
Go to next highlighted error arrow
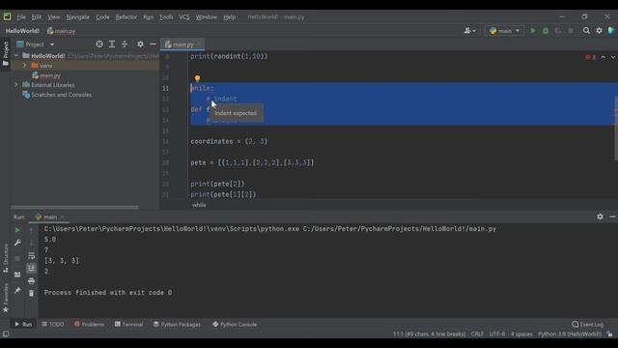tap(613, 57)
